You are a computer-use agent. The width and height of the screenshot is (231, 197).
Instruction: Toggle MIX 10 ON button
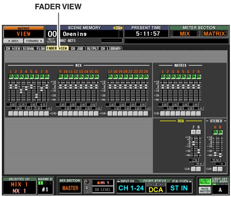(x=66, y=77)
